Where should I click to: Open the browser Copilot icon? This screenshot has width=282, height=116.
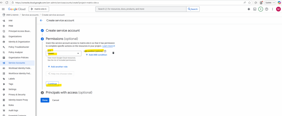tap(279, 3)
